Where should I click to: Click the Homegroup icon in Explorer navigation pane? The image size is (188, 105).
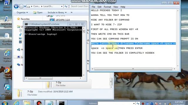[19, 50]
